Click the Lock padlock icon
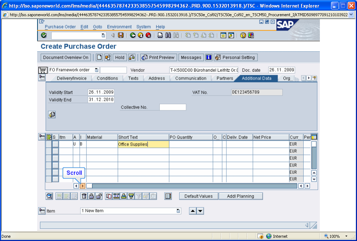This screenshot has width=357, height=241. (92, 196)
